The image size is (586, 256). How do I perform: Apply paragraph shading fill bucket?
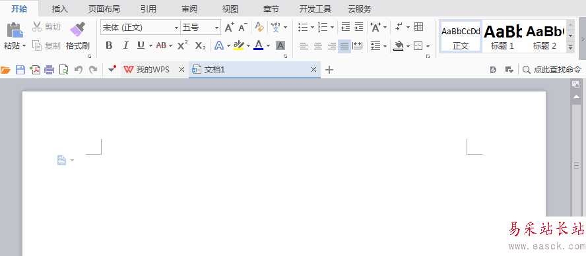tap(399, 46)
